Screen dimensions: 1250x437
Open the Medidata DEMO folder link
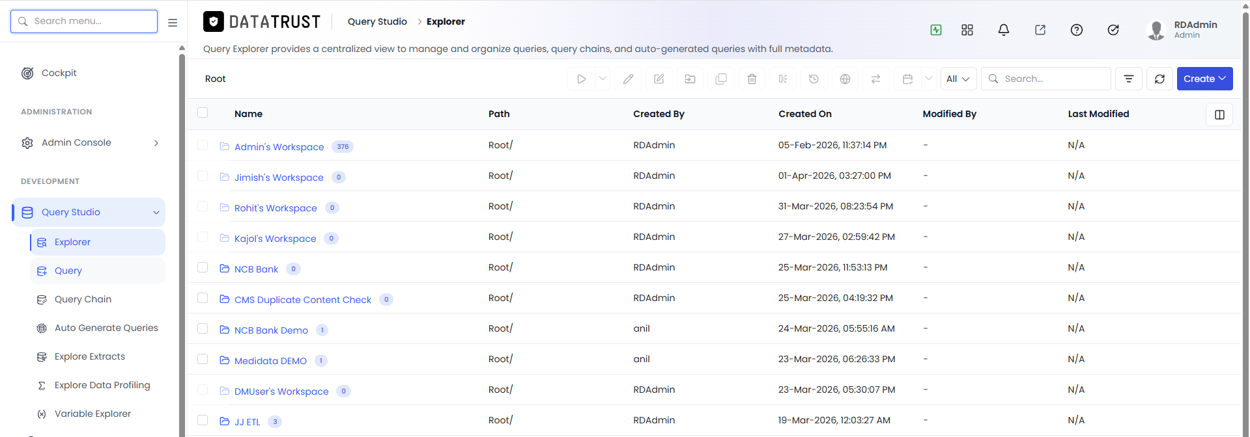tap(270, 361)
